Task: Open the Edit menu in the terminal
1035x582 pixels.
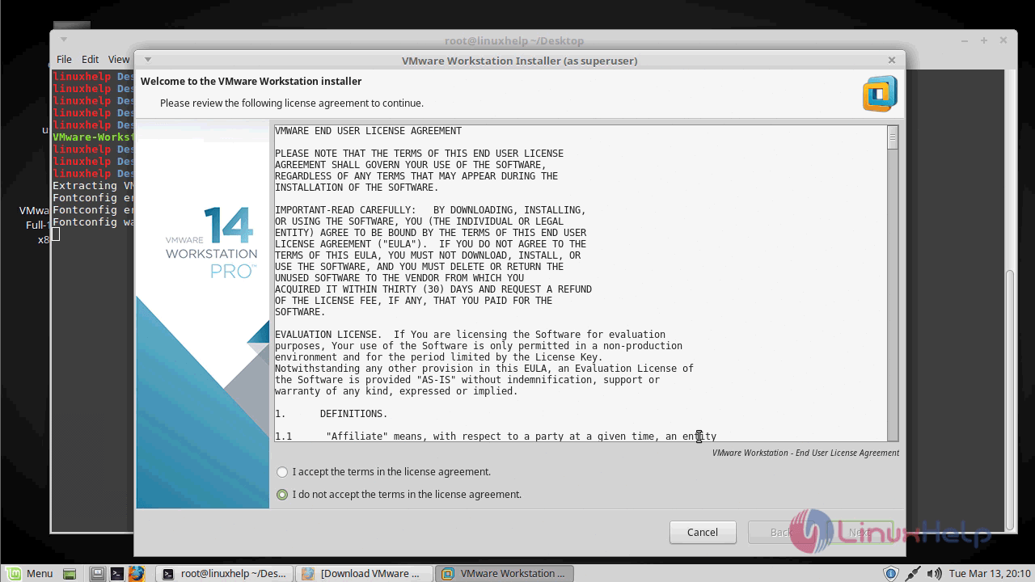Action: click(91, 59)
